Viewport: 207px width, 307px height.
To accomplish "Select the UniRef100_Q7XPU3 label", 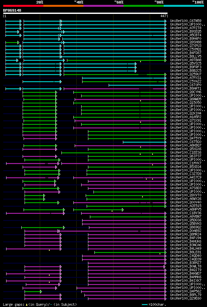I will (x=186, y=46).
